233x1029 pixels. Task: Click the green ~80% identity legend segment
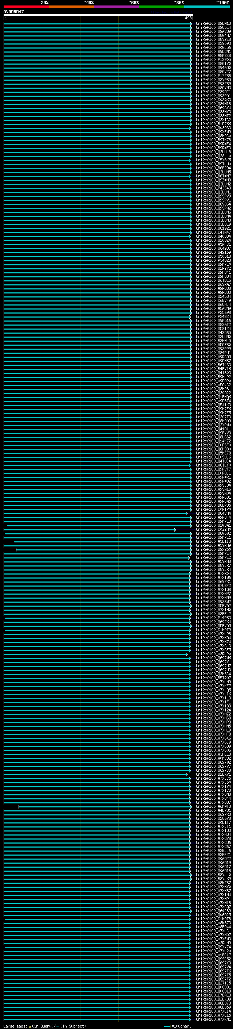pyautogui.click(x=162, y=7)
